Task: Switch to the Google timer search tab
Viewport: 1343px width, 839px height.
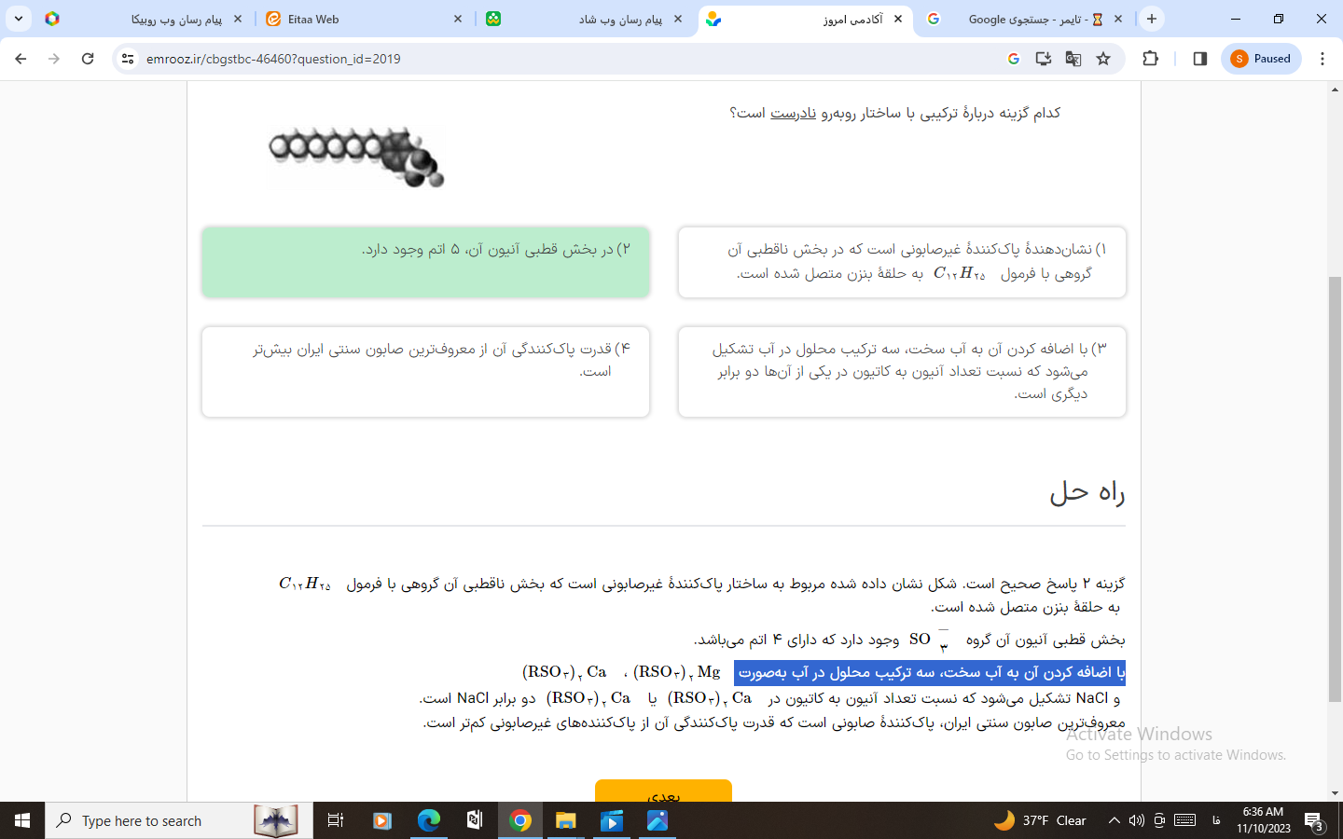Action: 1023,19
